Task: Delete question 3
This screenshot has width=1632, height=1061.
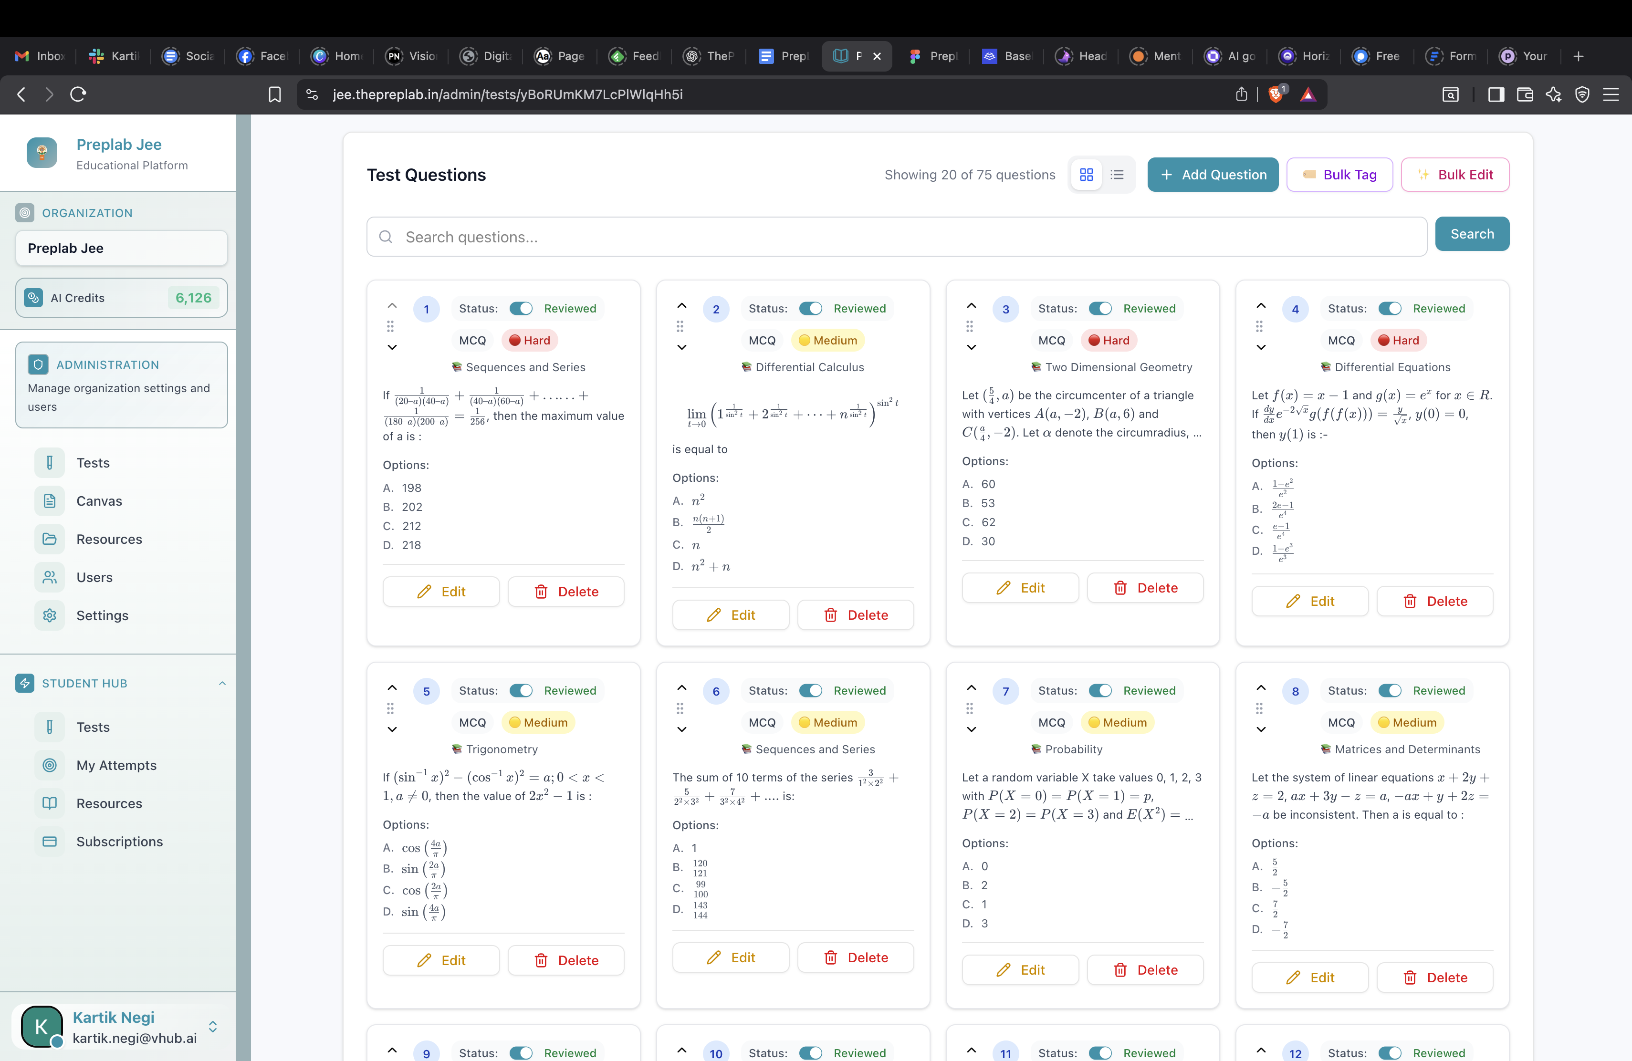Action: click(x=1145, y=587)
